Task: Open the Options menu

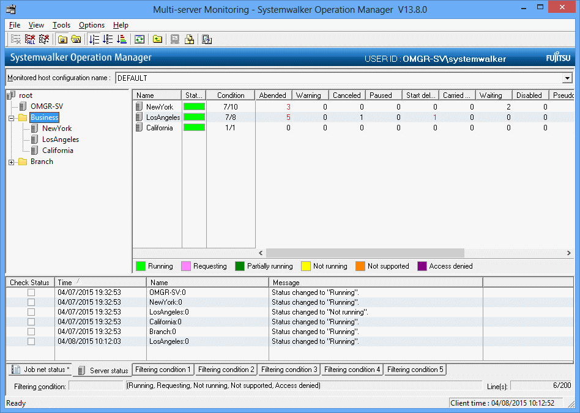Action: pyautogui.click(x=92, y=25)
